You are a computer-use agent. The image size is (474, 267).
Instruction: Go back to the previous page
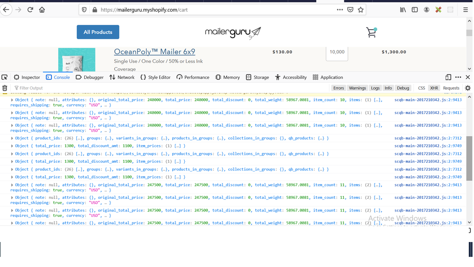point(6,10)
